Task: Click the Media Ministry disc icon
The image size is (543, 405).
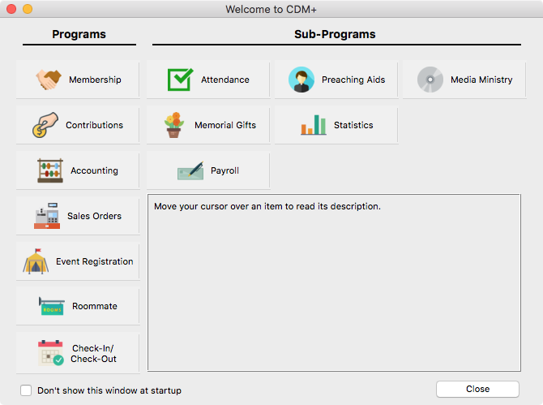Action: click(x=430, y=80)
